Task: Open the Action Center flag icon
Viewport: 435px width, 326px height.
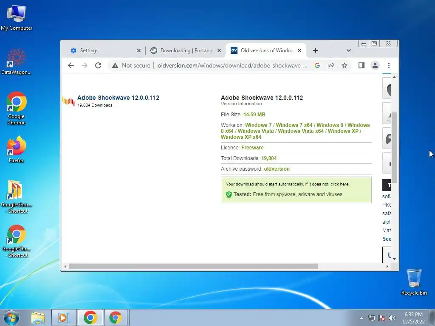Action: coord(382,318)
